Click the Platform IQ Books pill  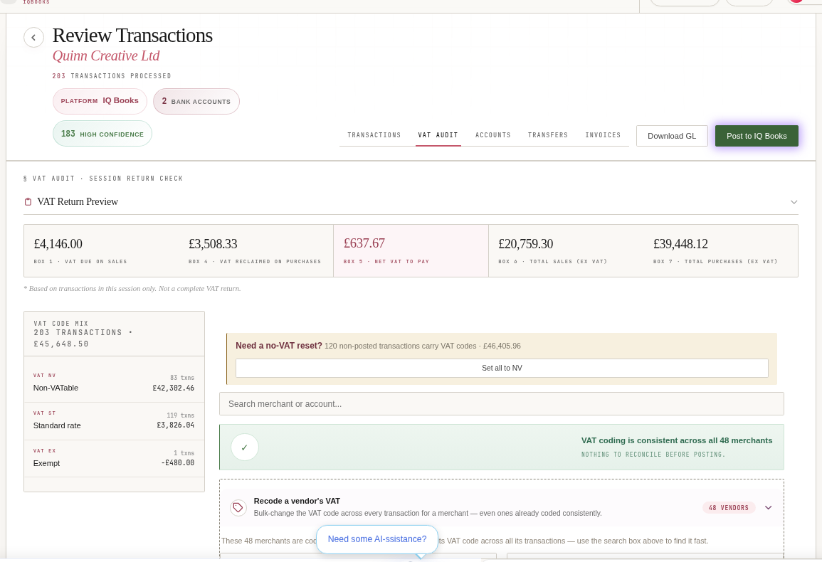[x=100, y=101]
